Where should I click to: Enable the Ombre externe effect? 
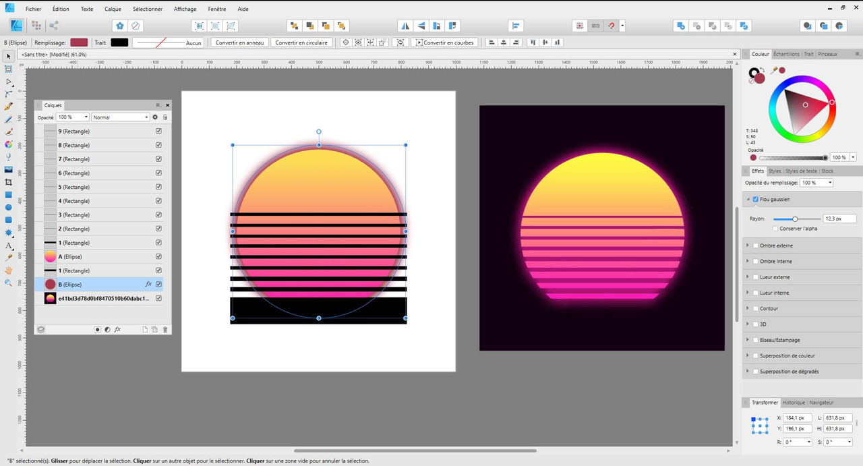(756, 245)
